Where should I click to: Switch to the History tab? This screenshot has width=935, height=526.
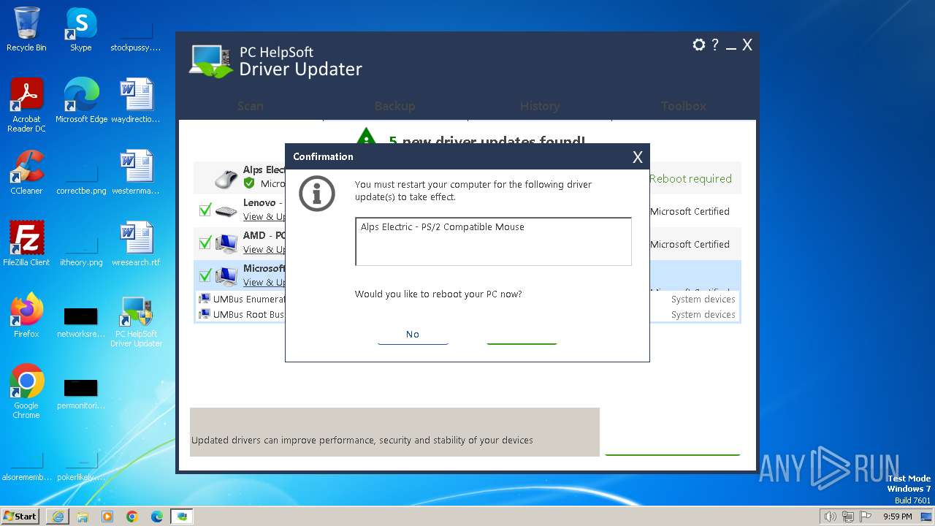tap(540, 106)
